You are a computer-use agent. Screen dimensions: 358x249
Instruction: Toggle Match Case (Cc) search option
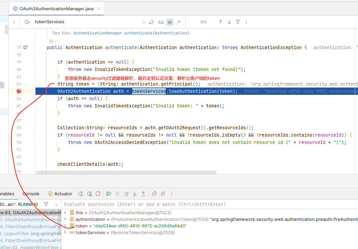[x=161, y=22]
